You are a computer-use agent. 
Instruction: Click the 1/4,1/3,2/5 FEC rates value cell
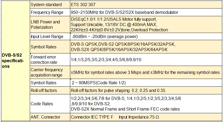(x=145, y=60)
